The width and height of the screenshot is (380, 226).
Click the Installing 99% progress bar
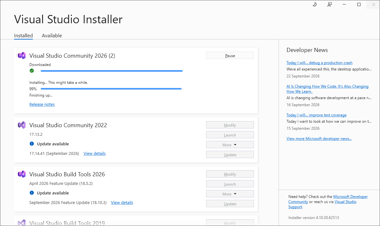click(x=111, y=89)
